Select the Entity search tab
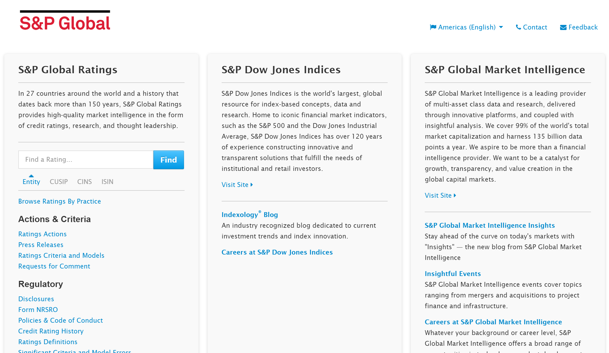This screenshot has height=353, width=609. tap(31, 182)
